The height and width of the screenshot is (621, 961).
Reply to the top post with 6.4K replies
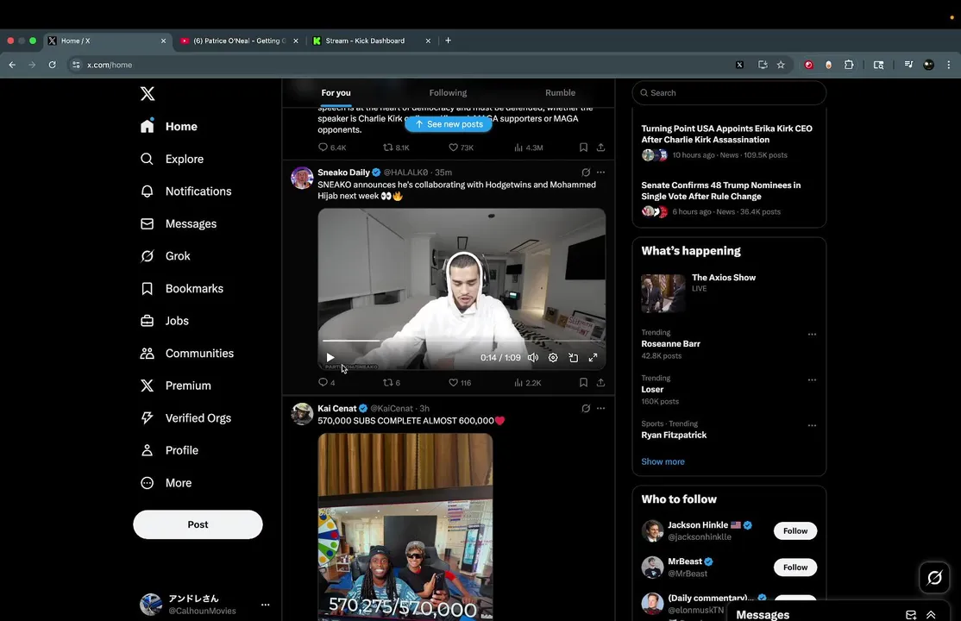pyautogui.click(x=332, y=147)
